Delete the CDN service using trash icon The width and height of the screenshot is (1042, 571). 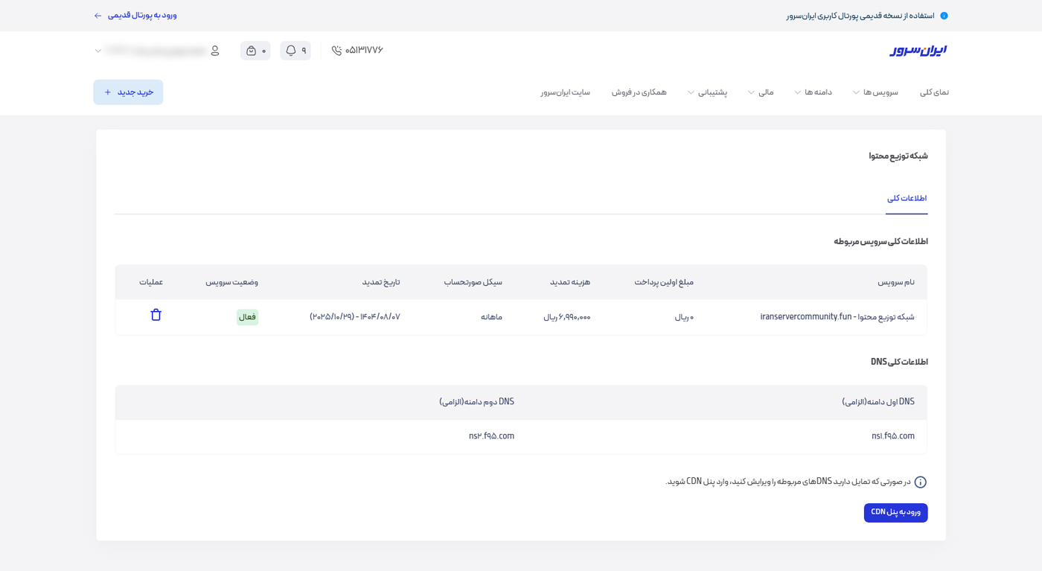[156, 314]
